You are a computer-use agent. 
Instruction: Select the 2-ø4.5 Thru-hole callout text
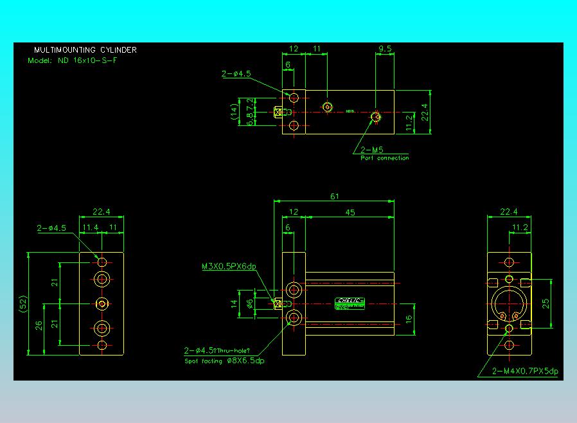point(217,350)
